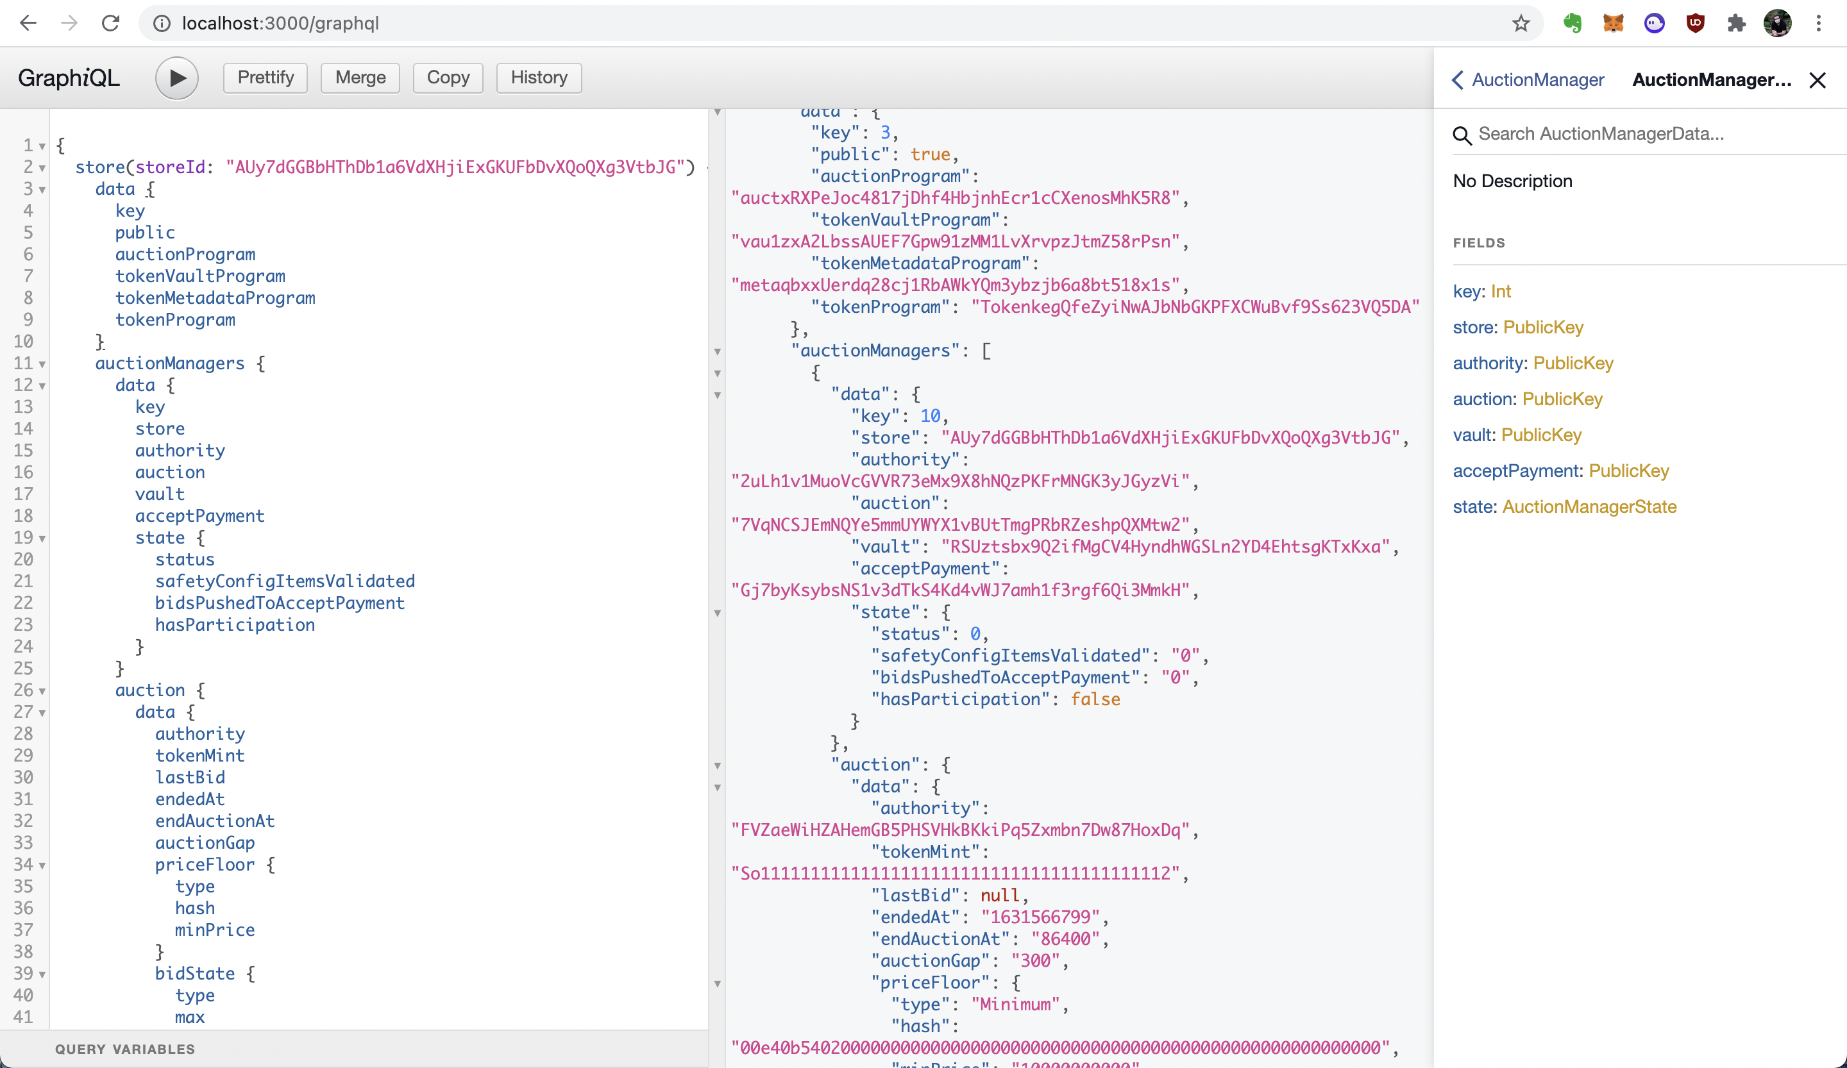Bookmark the page with the star icon
The width and height of the screenshot is (1847, 1068).
coord(1521,24)
